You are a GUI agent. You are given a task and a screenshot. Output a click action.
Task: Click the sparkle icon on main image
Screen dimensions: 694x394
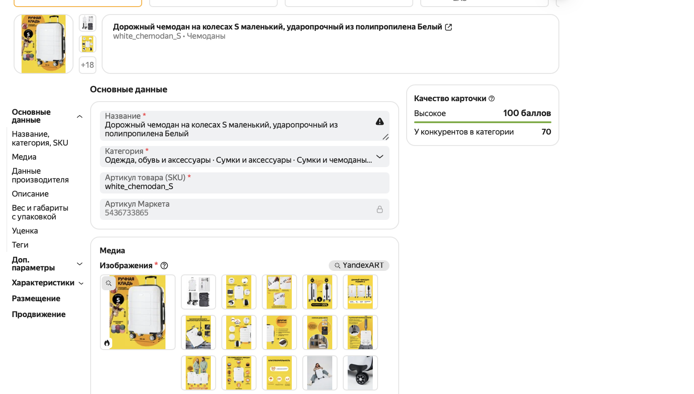click(109, 283)
